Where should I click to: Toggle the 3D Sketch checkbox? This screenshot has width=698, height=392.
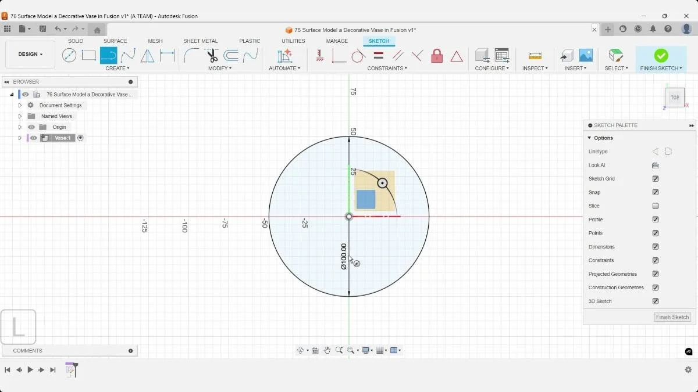pos(656,301)
